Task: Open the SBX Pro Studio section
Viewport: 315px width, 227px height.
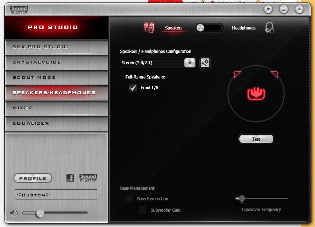Action: tap(56, 47)
